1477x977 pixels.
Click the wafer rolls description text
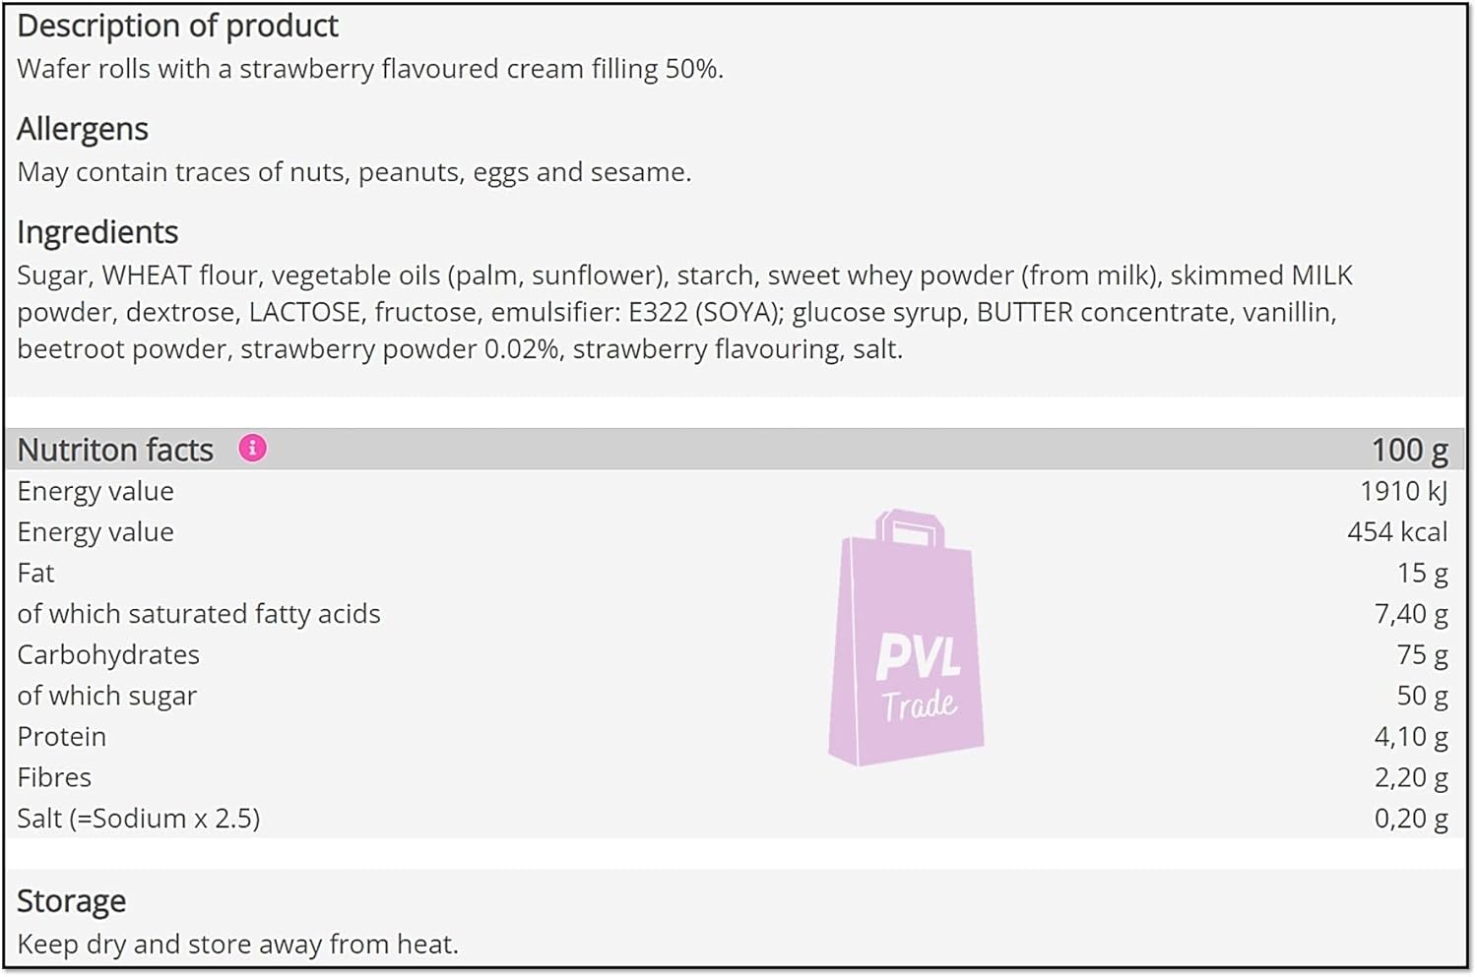tap(370, 69)
